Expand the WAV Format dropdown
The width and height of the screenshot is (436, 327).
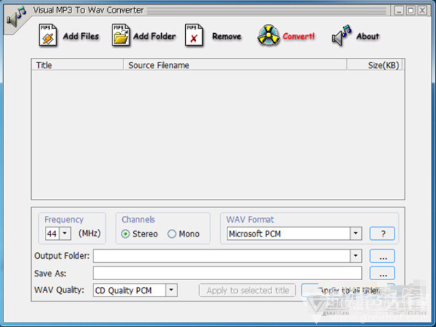pos(355,233)
